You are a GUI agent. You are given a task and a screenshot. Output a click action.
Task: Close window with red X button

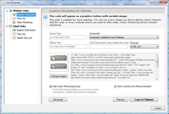[x=163, y=2]
